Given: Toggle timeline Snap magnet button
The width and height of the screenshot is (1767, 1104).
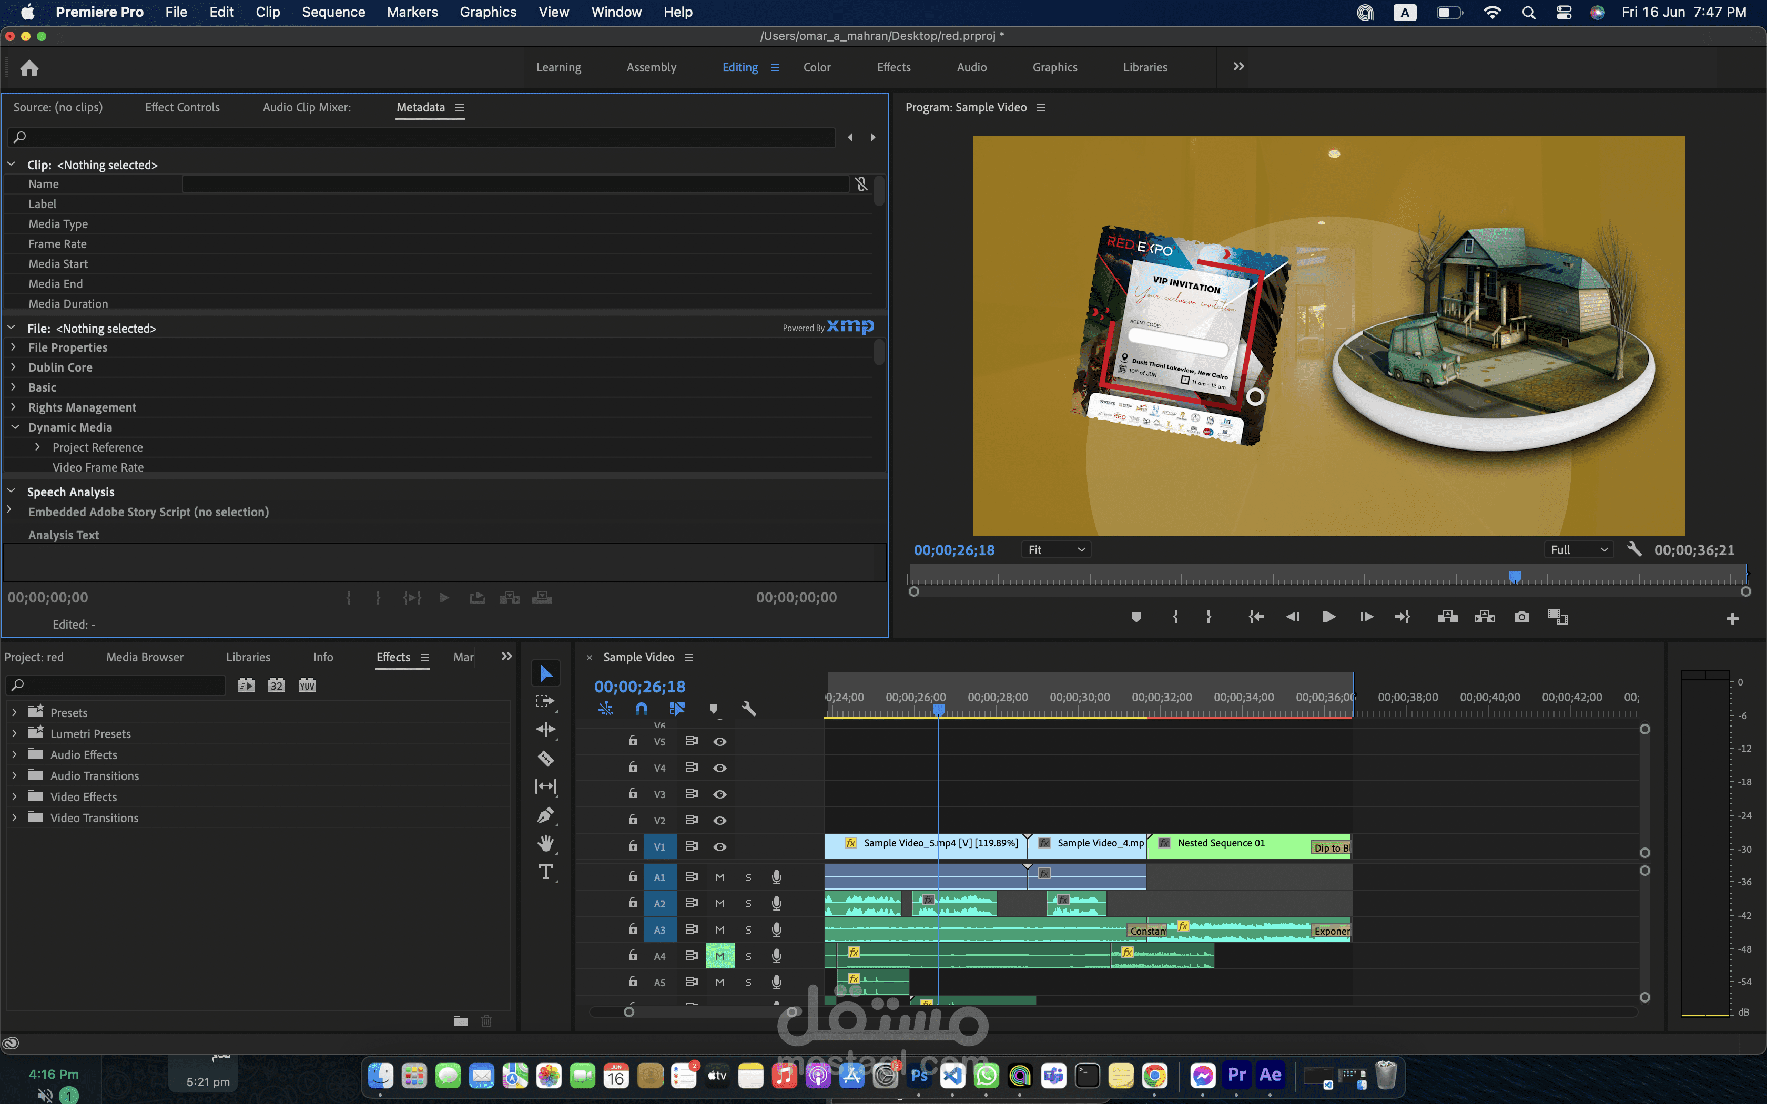Looking at the screenshot, I should [x=641, y=708].
